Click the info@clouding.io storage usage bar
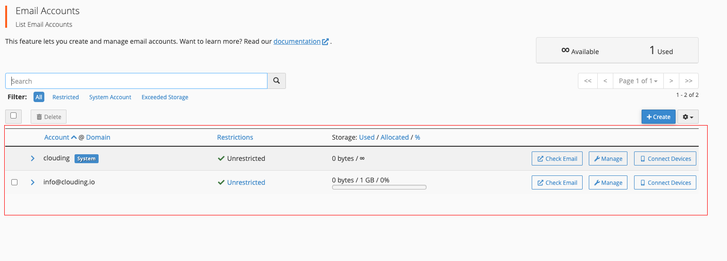This screenshot has width=727, height=261. (x=379, y=187)
